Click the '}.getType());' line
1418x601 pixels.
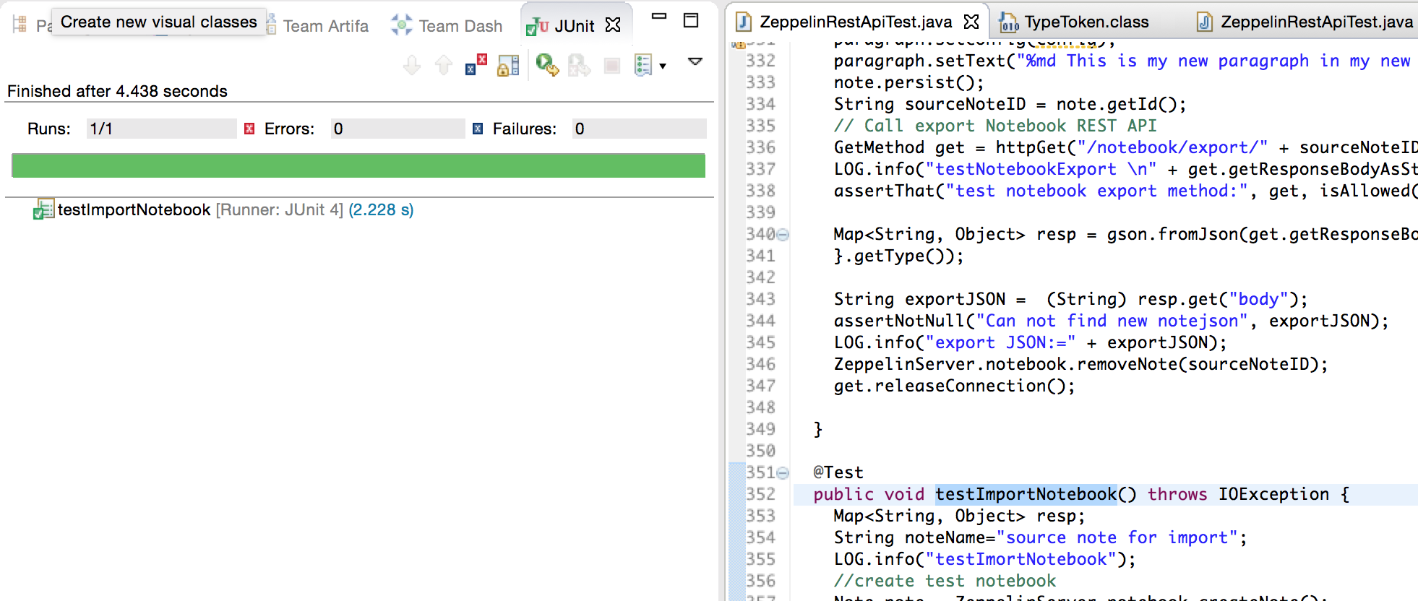(x=898, y=256)
